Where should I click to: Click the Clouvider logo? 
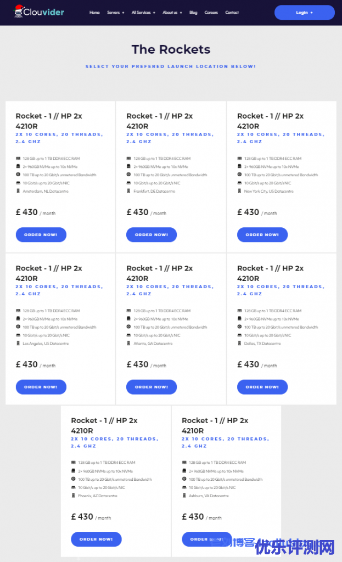[38, 12]
